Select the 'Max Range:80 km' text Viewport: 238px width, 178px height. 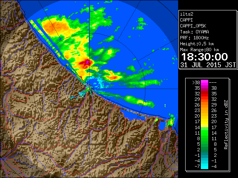[199, 50]
